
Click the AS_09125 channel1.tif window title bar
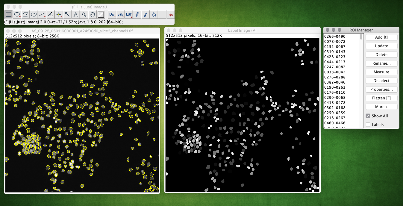[x=82, y=31]
